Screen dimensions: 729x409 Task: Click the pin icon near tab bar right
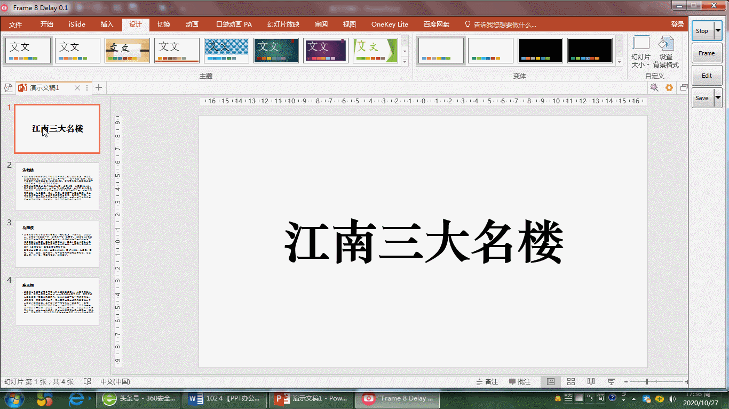click(x=654, y=88)
